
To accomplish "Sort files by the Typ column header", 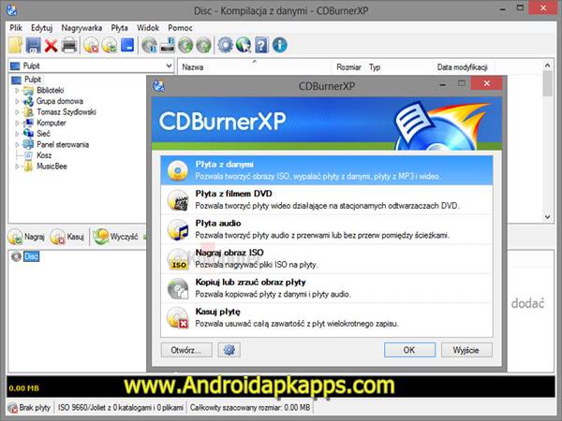I will tap(375, 67).
